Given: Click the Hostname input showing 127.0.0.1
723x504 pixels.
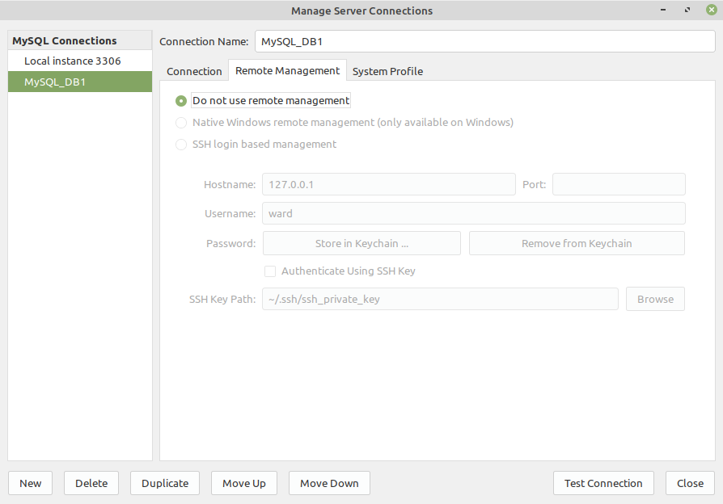Looking at the screenshot, I should click(388, 184).
